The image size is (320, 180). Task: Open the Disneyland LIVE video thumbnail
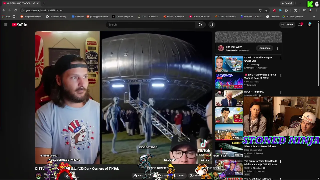tap(229, 81)
